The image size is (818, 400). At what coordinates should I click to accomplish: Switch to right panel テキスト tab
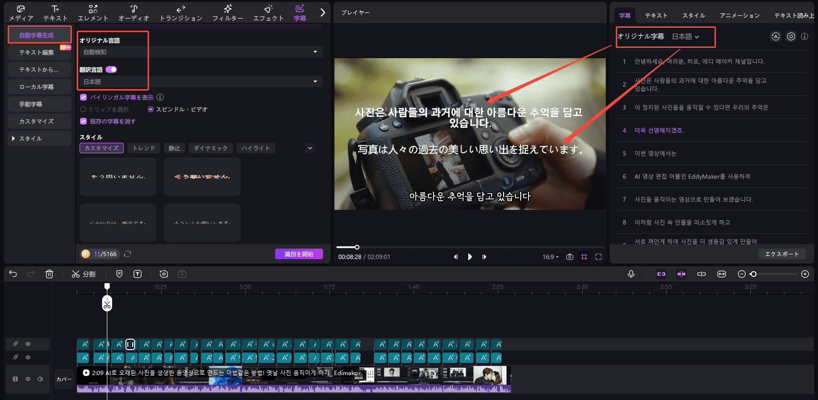[656, 15]
